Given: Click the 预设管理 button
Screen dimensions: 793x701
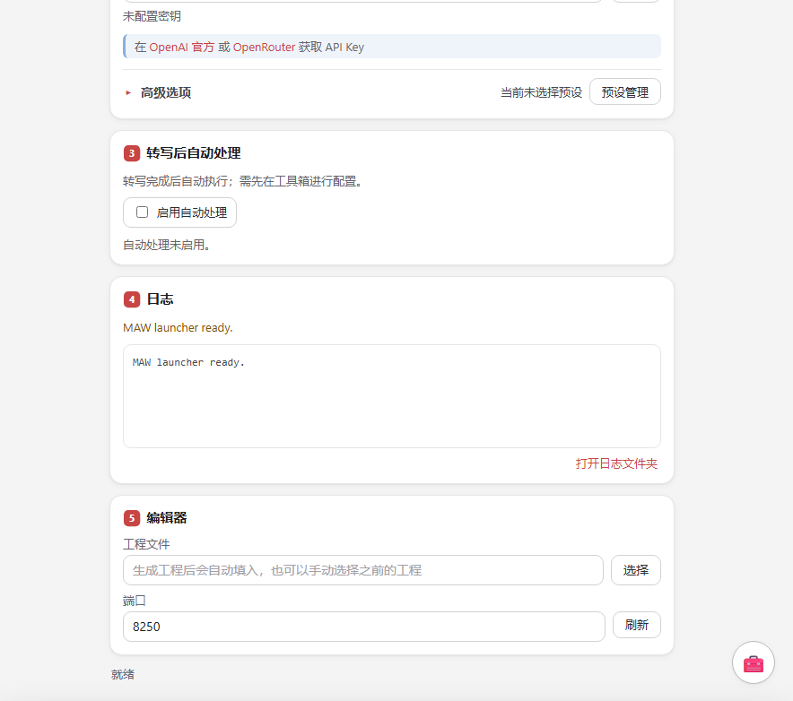Looking at the screenshot, I should click(624, 92).
